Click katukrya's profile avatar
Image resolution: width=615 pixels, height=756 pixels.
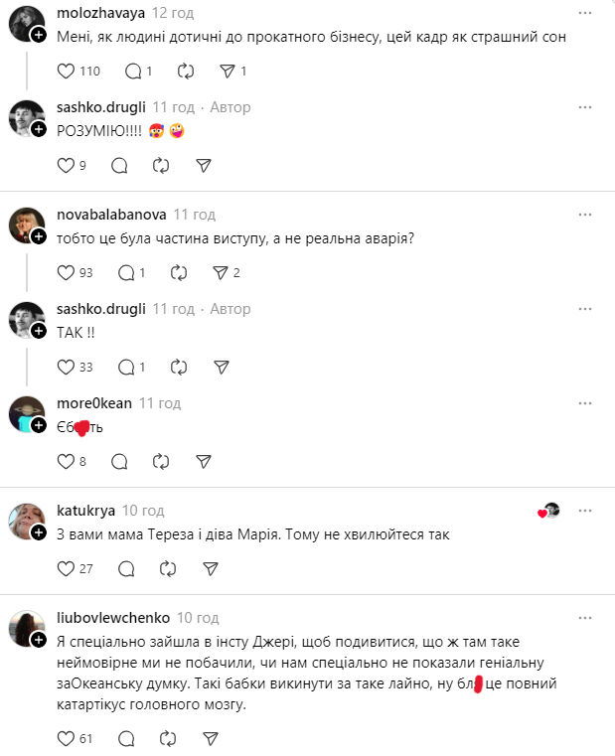[x=26, y=519]
